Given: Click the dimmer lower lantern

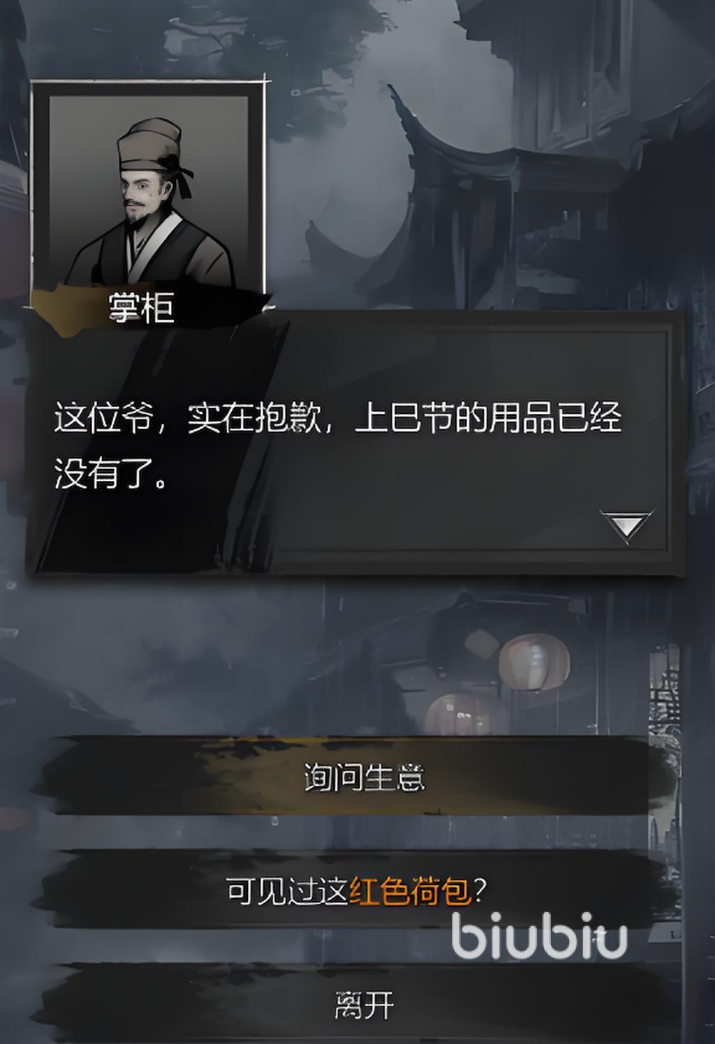Looking at the screenshot, I should pyautogui.click(x=457, y=713).
